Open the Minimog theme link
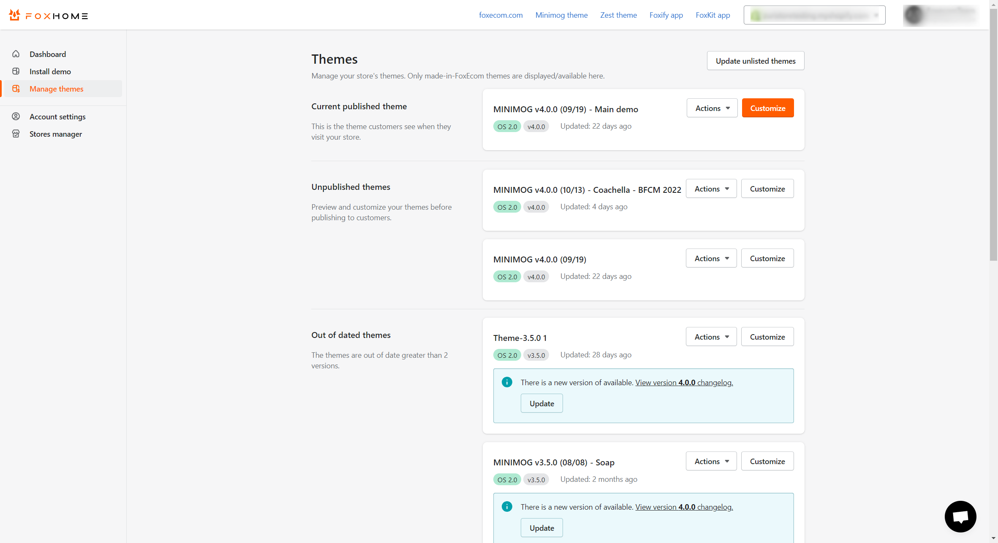The image size is (998, 543). tap(561, 15)
